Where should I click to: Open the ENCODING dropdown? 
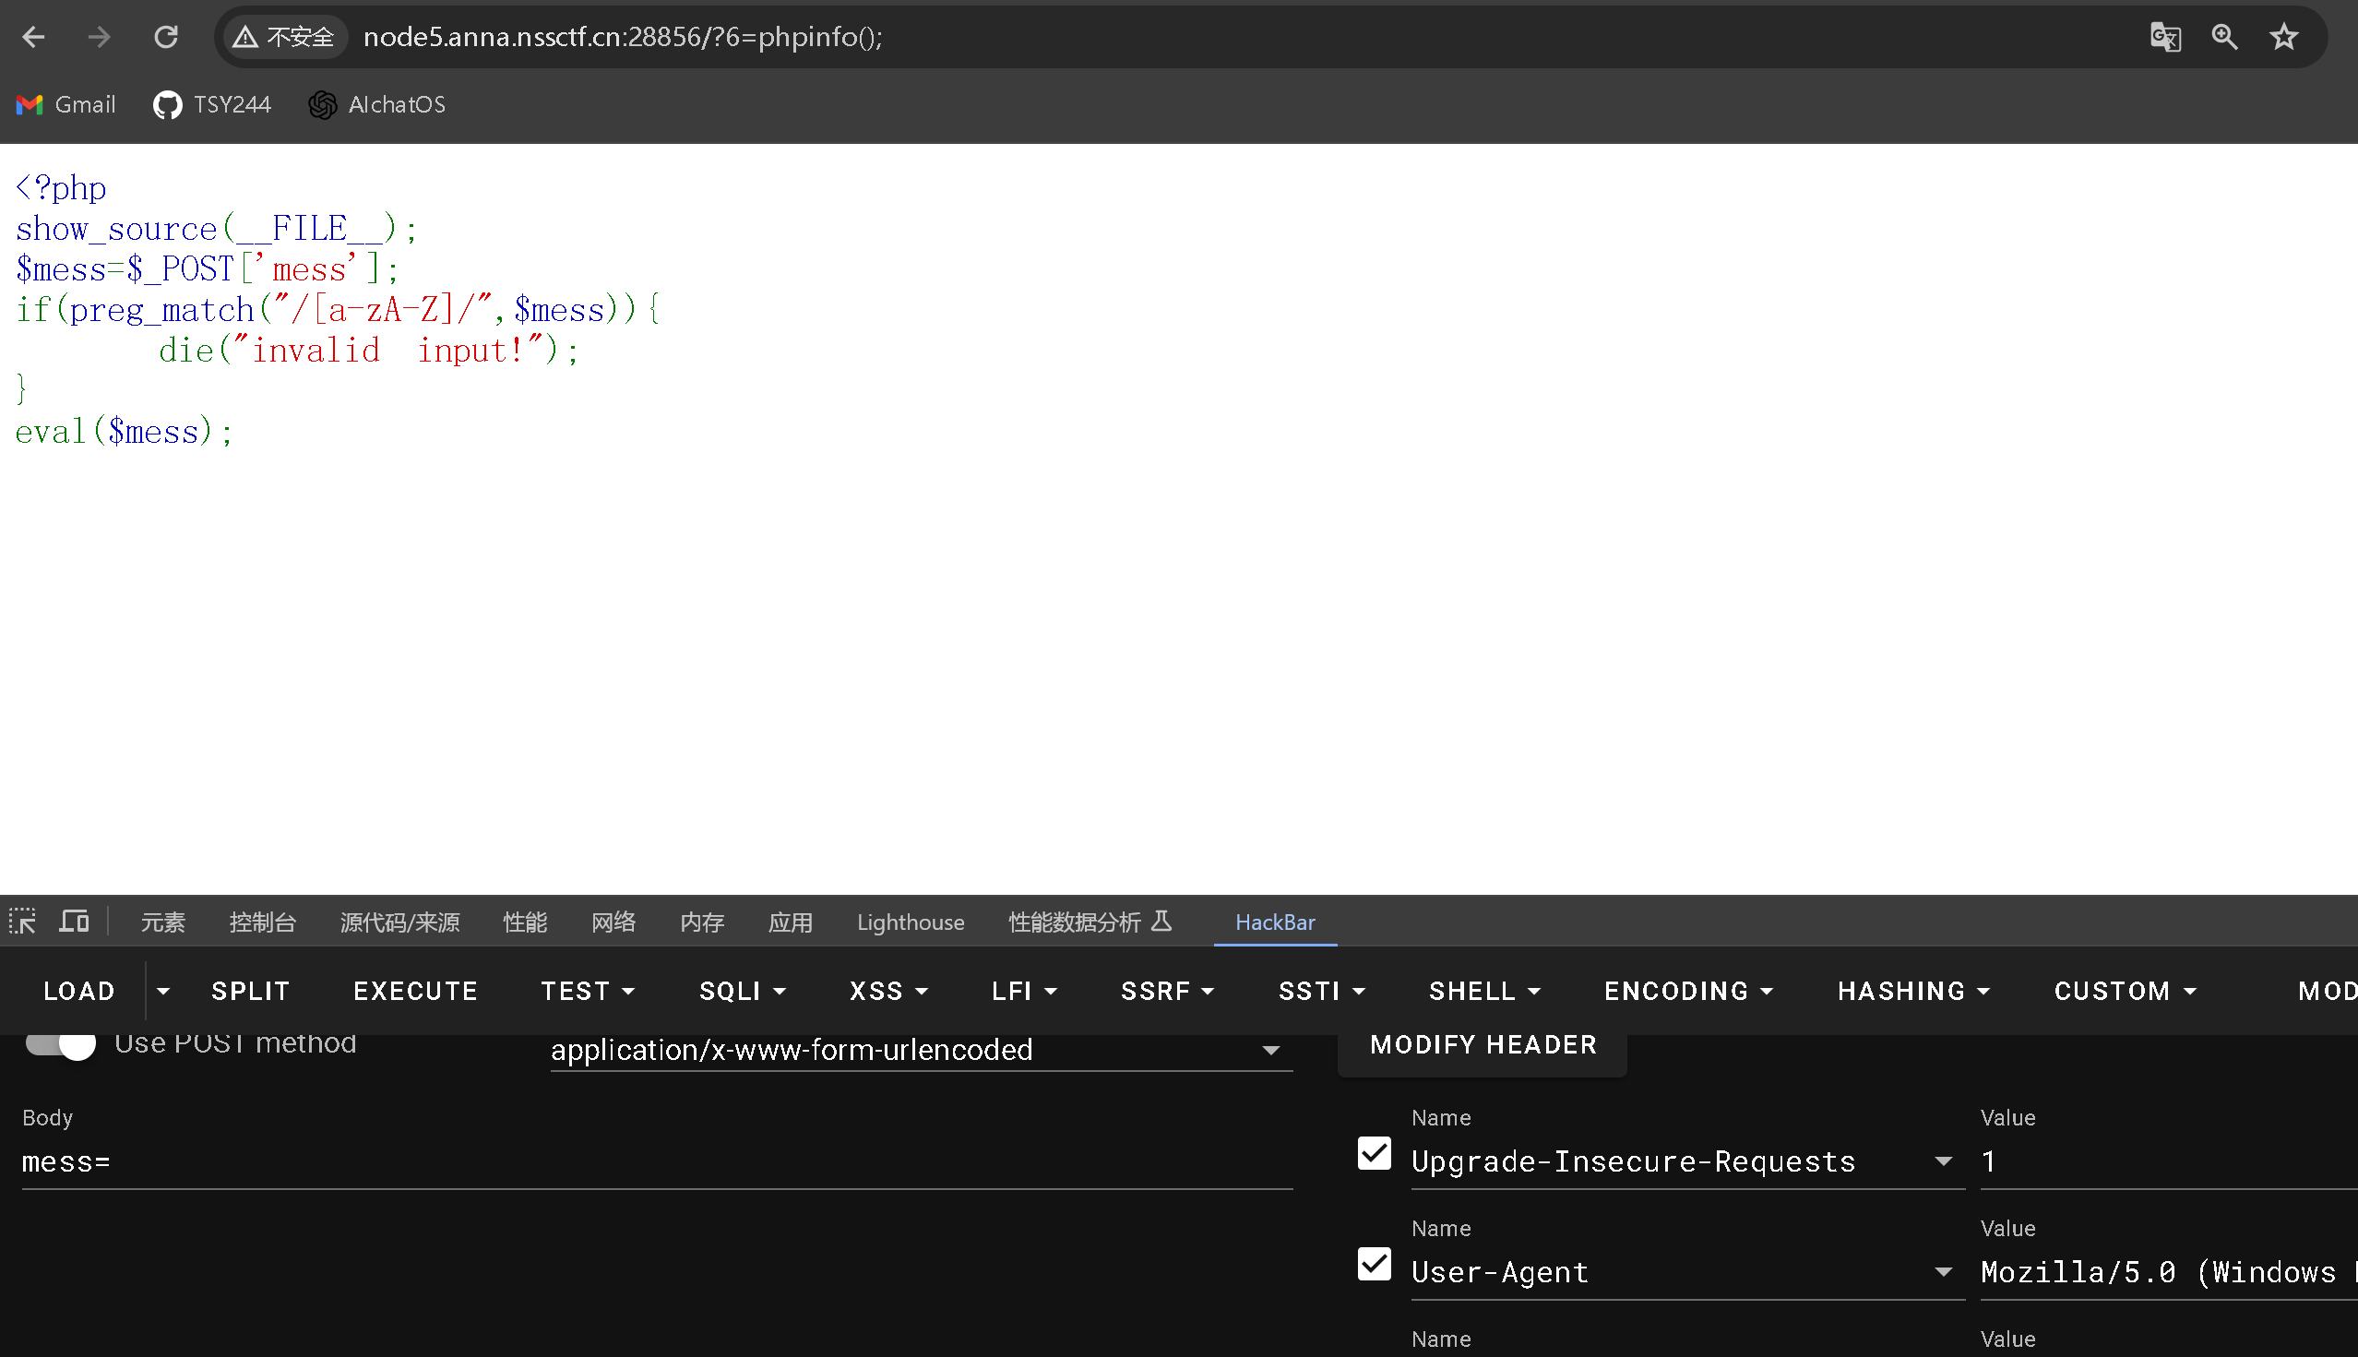pos(1688,991)
